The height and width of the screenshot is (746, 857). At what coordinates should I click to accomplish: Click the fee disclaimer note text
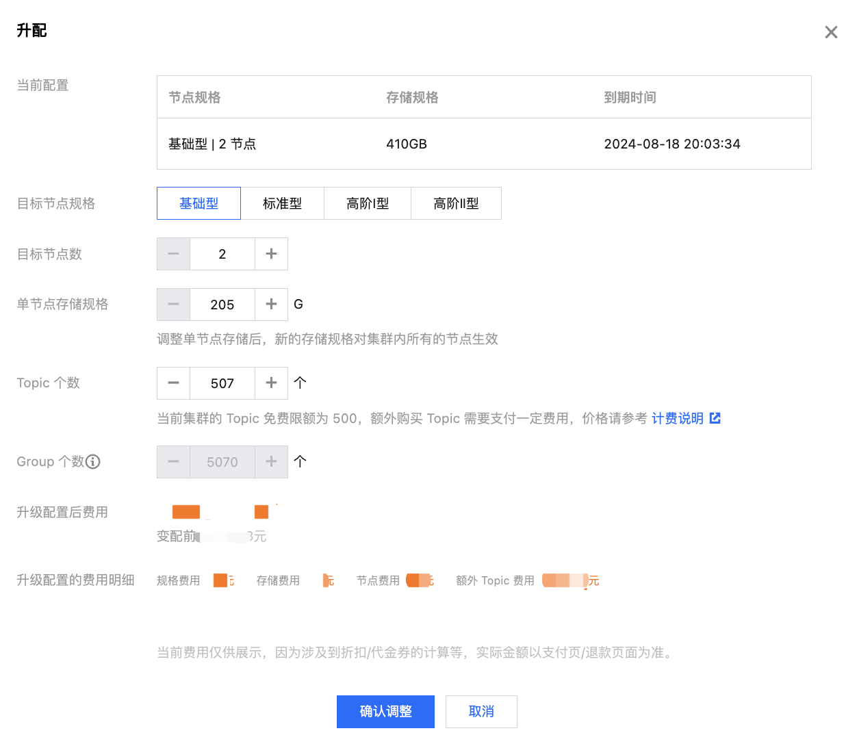(x=416, y=652)
